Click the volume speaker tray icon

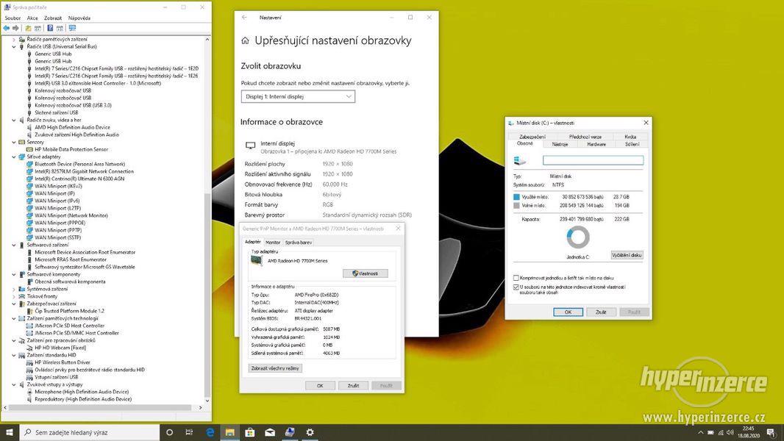pyautogui.click(x=730, y=432)
